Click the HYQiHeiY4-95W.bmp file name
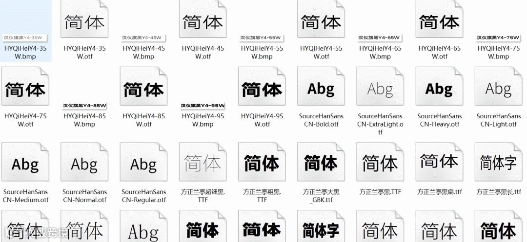This screenshot has height=242, width=527. (x=203, y=120)
